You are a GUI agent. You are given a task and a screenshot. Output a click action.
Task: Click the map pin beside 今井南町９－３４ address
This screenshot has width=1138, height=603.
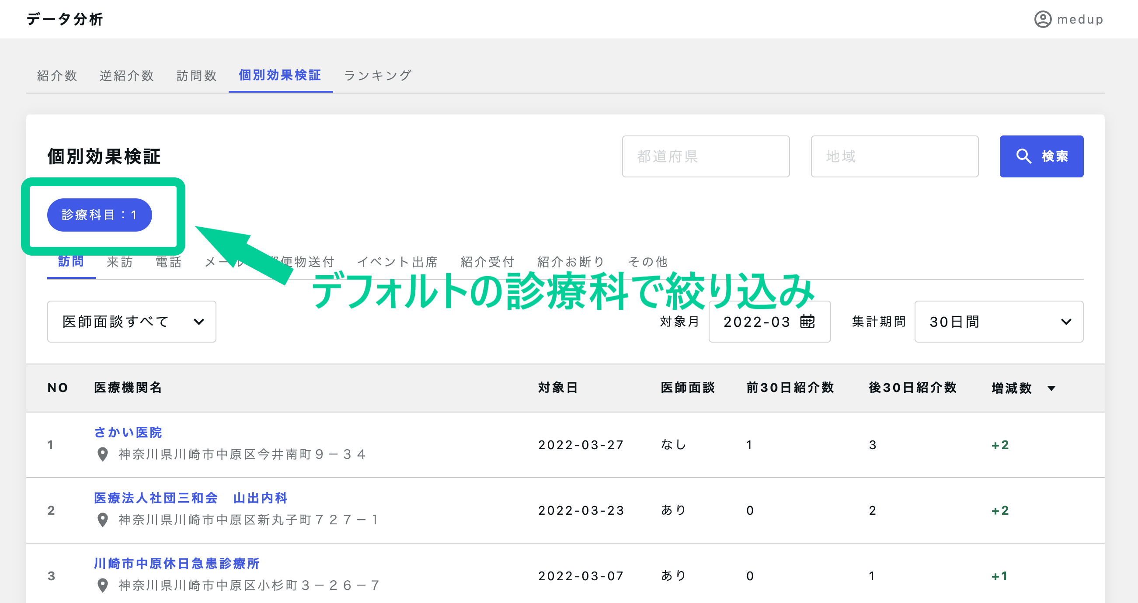[x=102, y=454]
